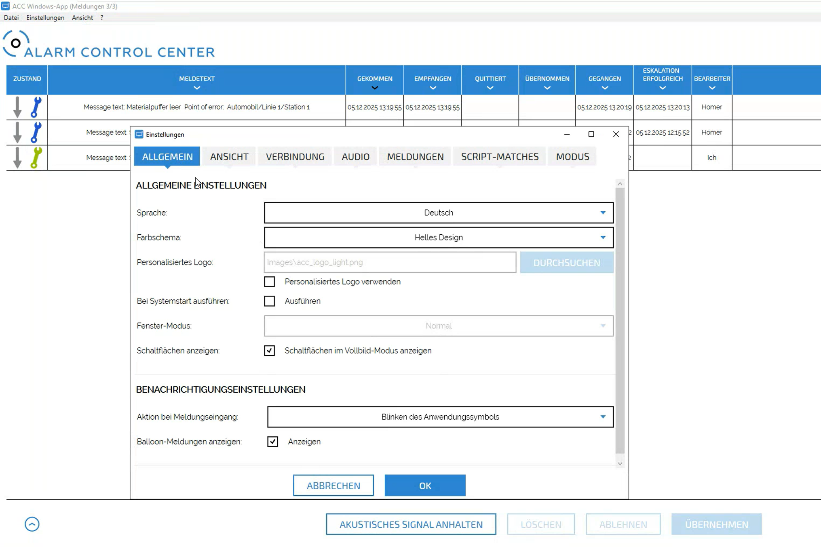Check the Ausführen at system start checkbox
Screen dimensions: 821x547
click(269, 301)
